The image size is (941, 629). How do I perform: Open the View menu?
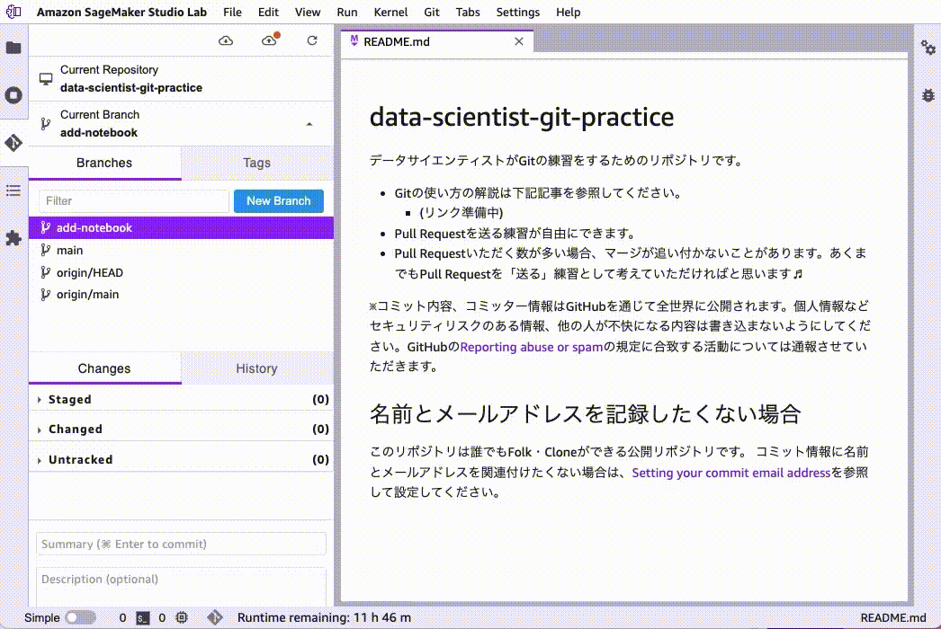click(308, 12)
